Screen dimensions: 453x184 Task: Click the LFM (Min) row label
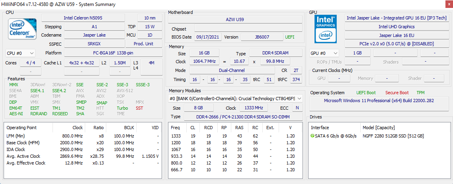pos(16,136)
